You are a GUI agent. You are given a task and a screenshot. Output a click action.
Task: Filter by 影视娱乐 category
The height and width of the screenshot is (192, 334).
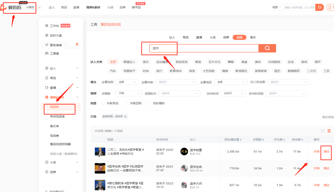click(241, 71)
